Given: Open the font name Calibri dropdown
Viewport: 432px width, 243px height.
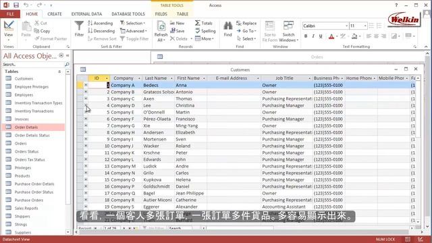Looking at the screenshot, I should coord(346,26).
